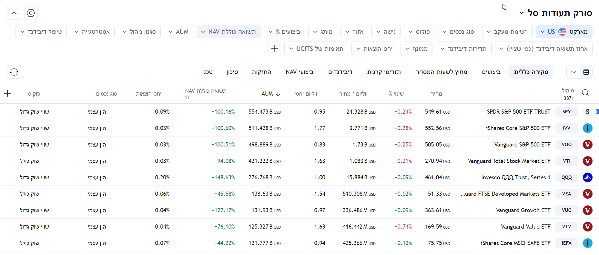Switch to chart view icon
This screenshot has height=255, width=599.
(573, 72)
